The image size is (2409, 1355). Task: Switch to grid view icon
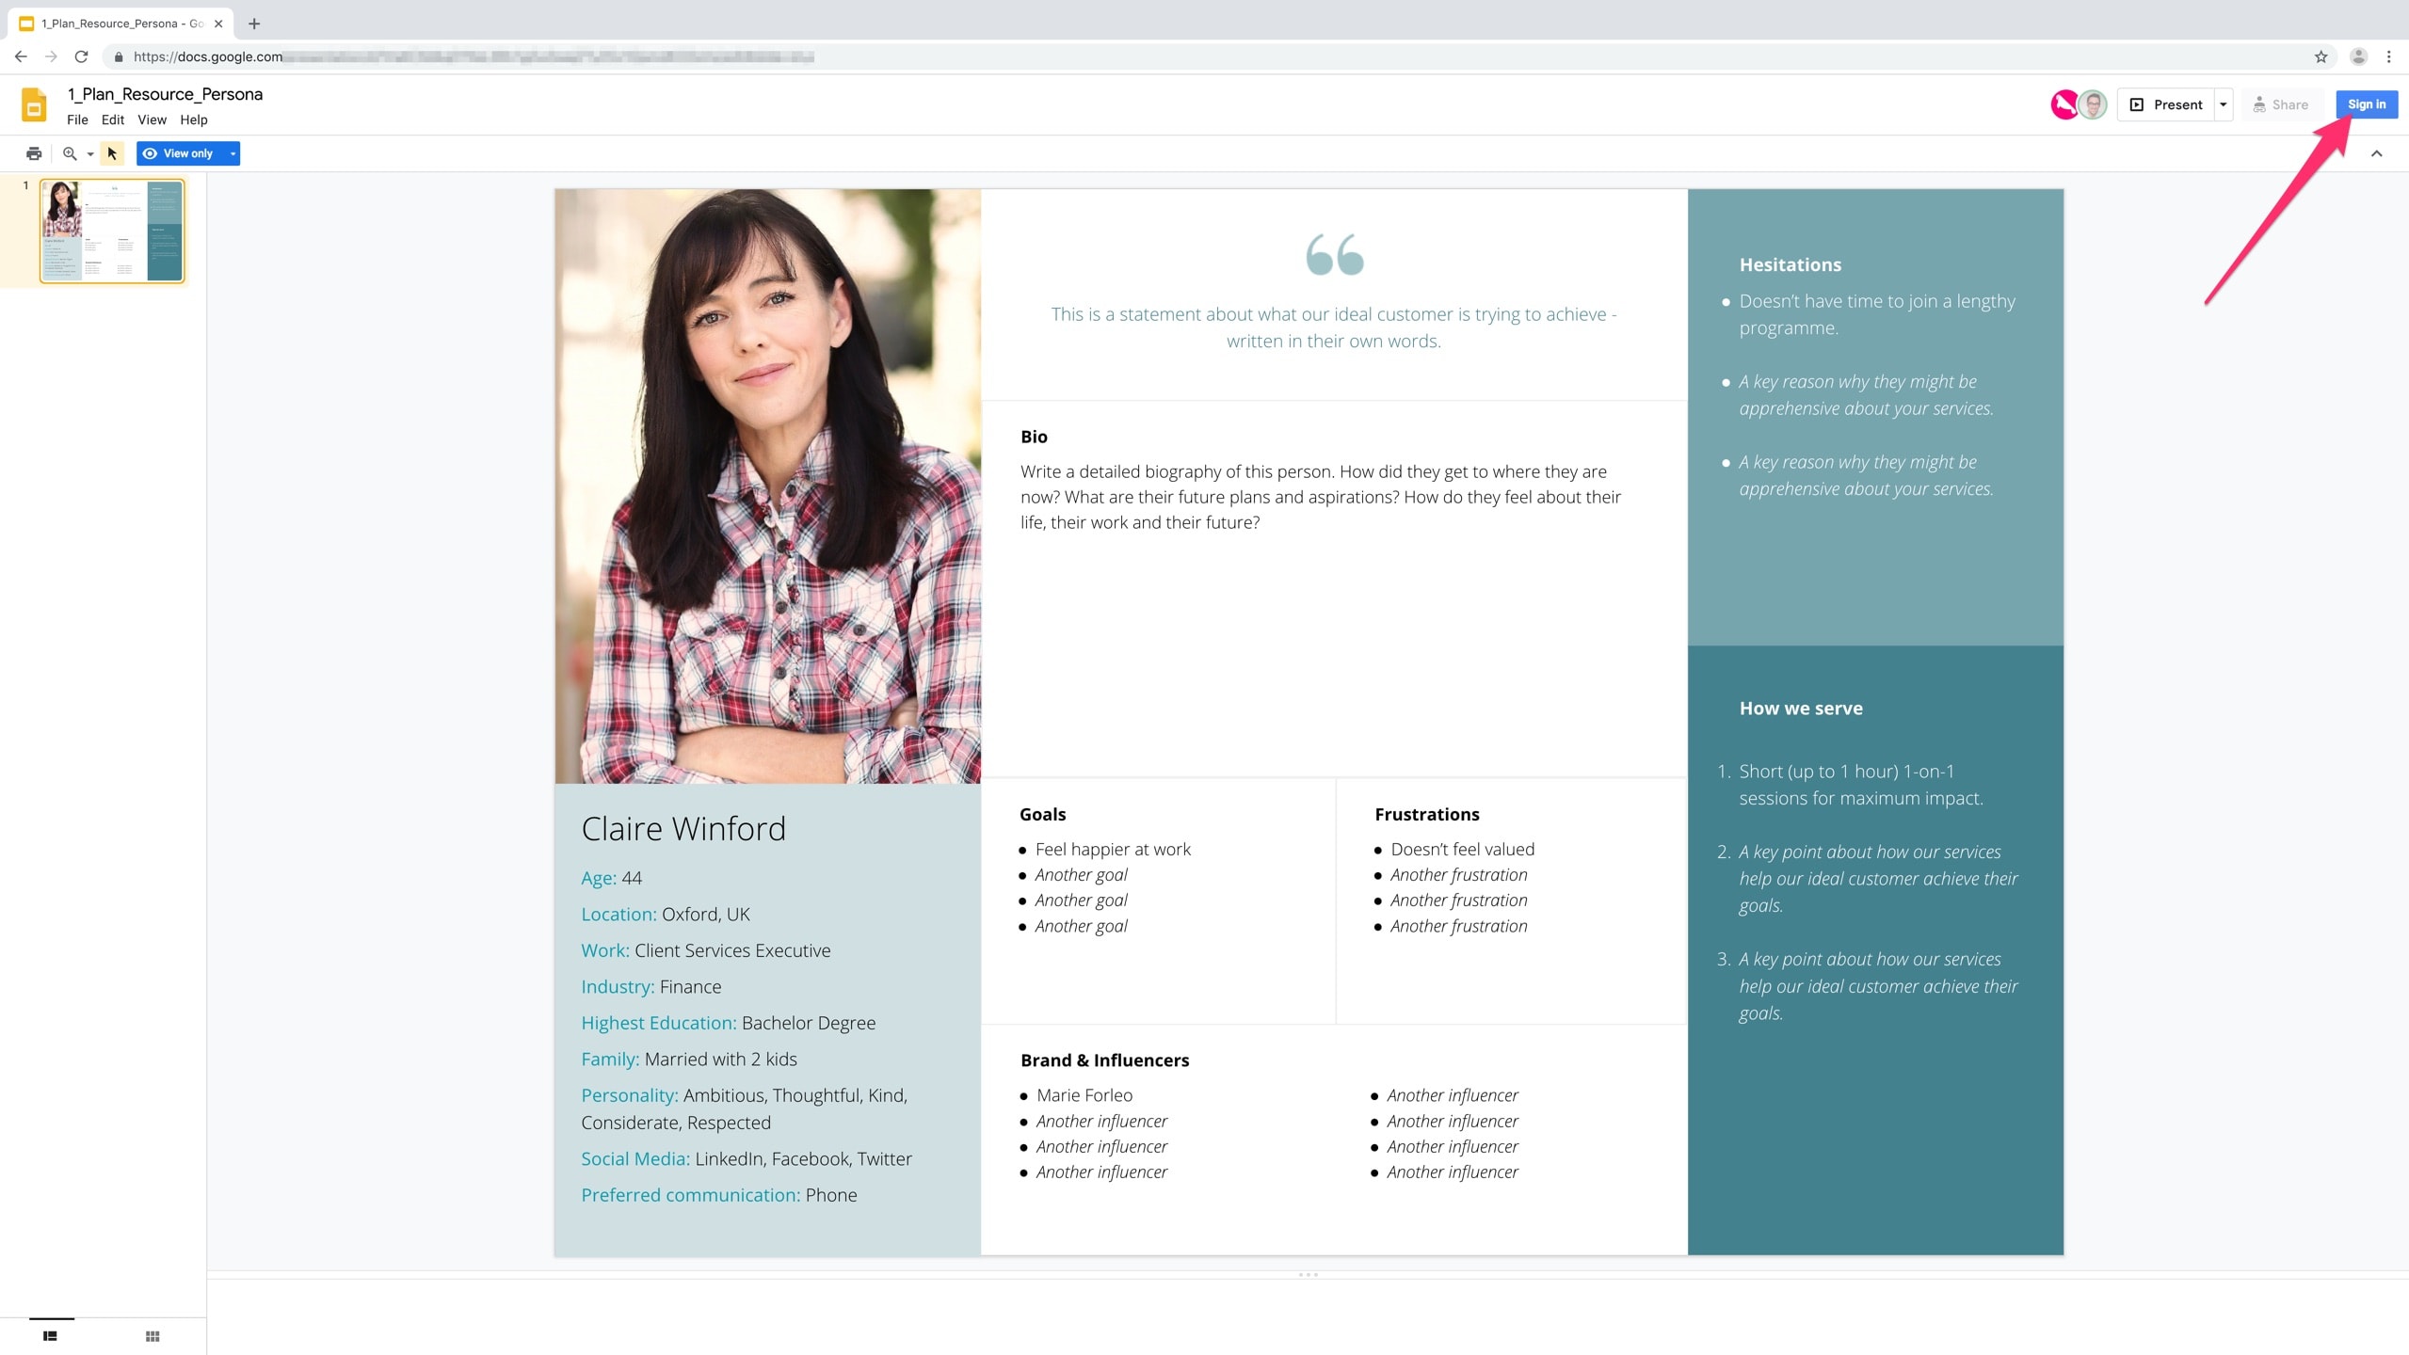[x=153, y=1335]
